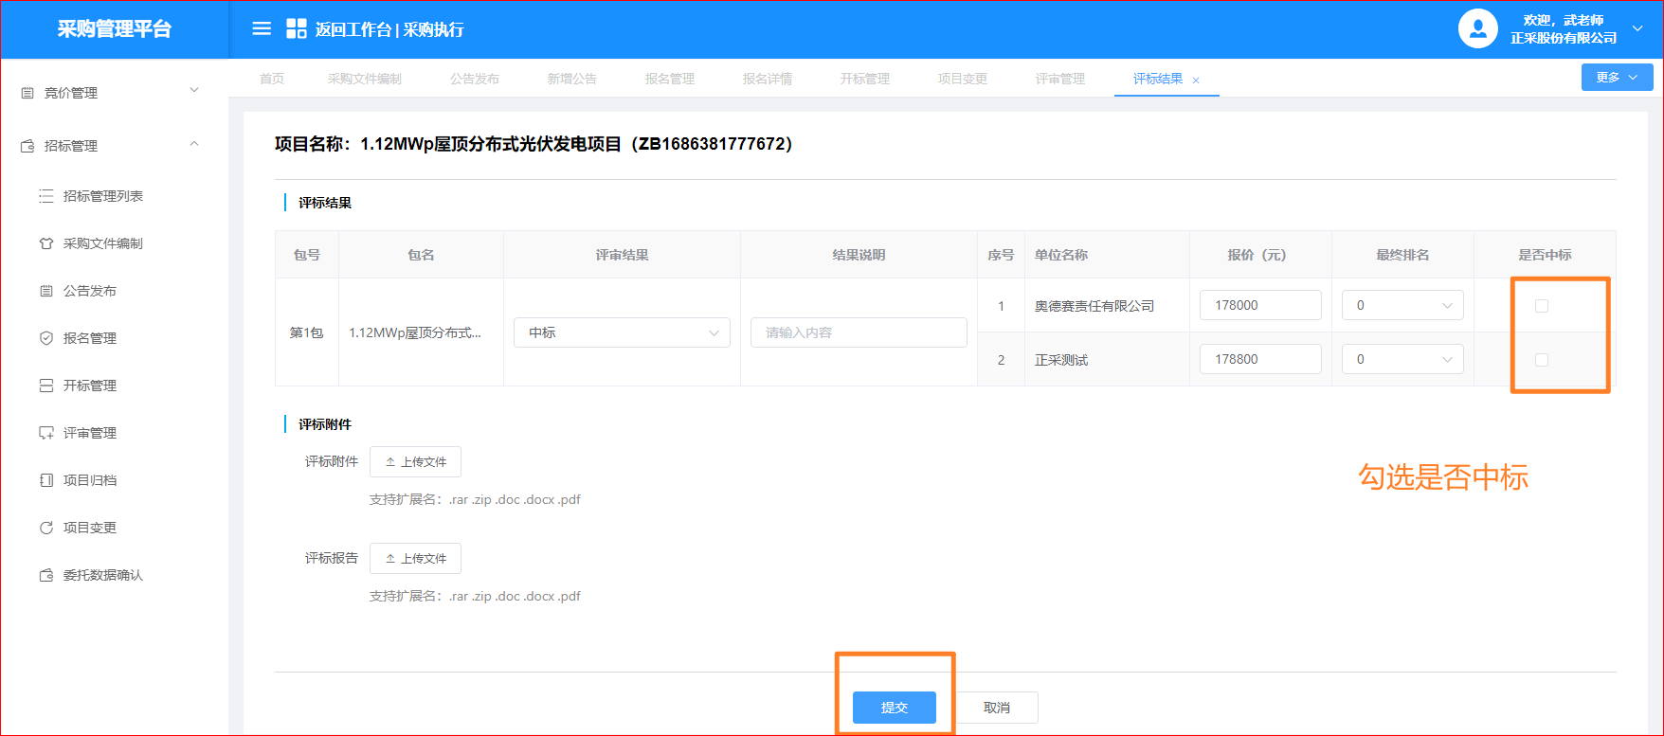Check 是否中标 for 正采测试

(1542, 360)
